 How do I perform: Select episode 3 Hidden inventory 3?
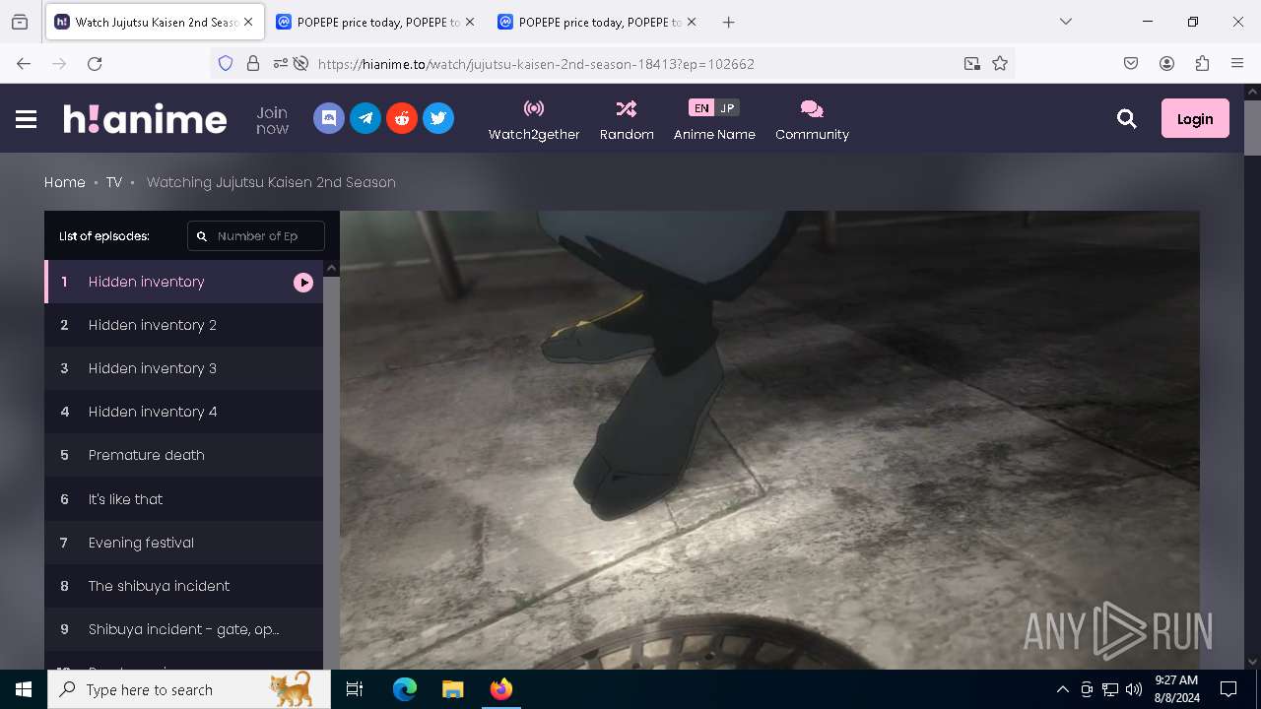[183, 368]
